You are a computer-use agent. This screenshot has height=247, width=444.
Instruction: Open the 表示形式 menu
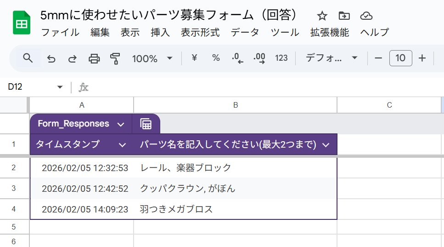tap(200, 32)
